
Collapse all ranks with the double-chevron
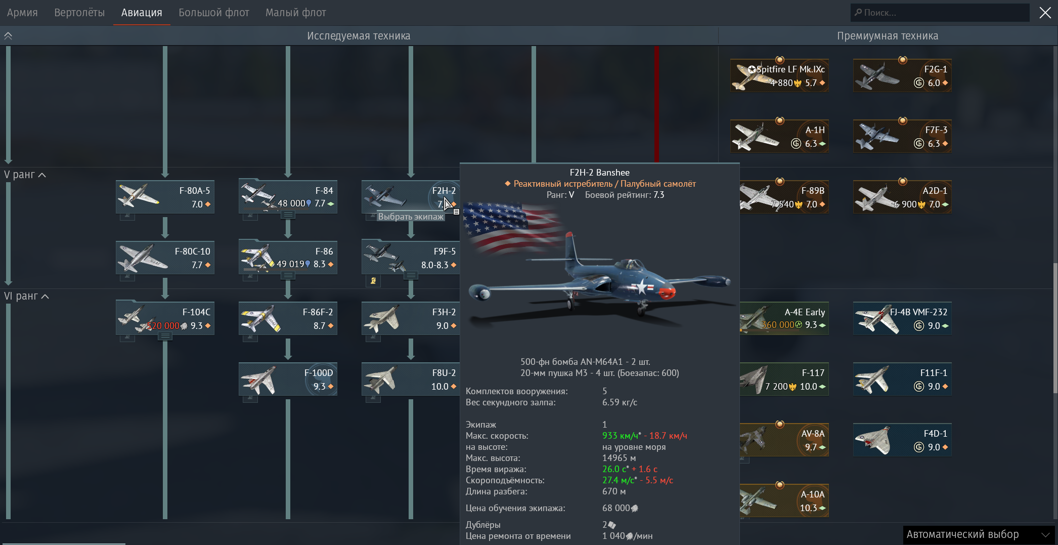point(8,36)
